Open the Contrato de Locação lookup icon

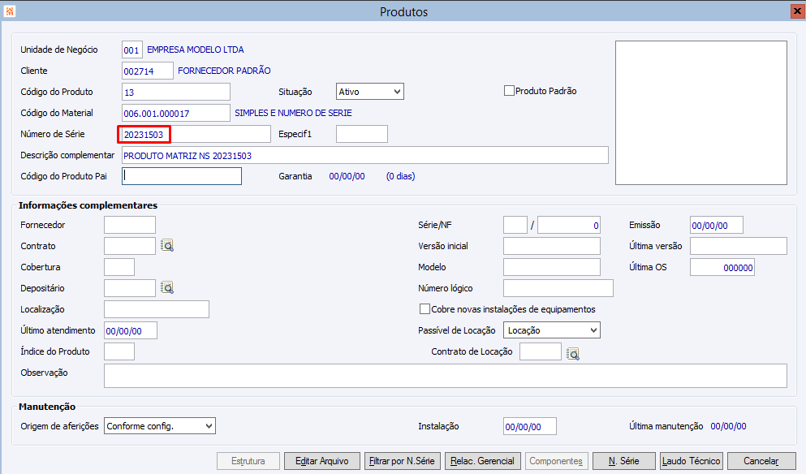(x=572, y=354)
